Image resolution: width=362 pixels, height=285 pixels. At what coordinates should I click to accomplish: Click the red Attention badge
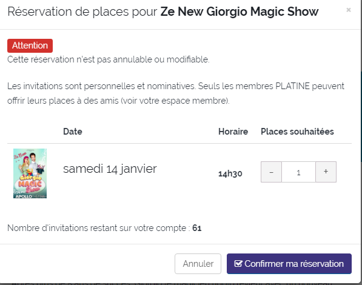[x=30, y=45]
